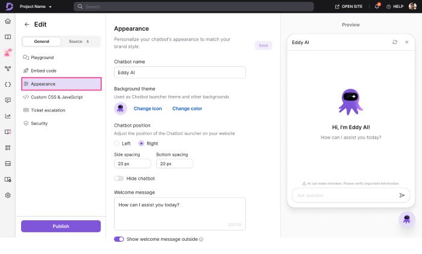Open the HELP menu in top bar

point(395,7)
